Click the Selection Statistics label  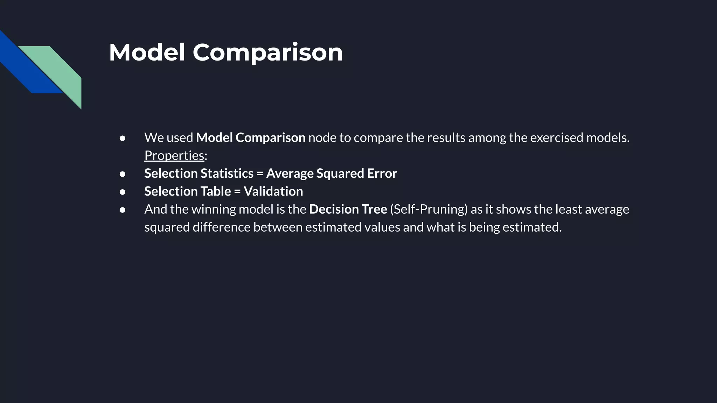click(x=199, y=173)
